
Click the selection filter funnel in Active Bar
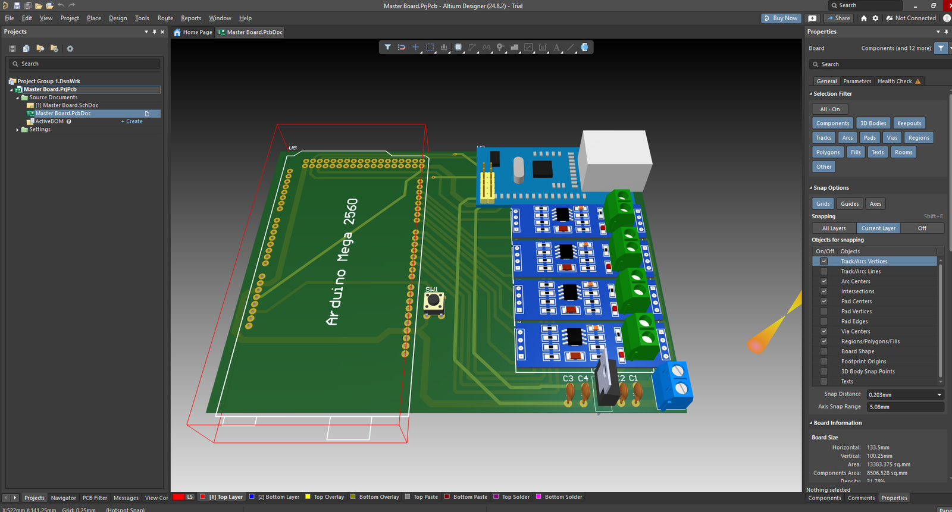click(387, 47)
